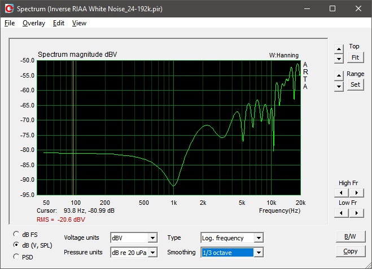Click the Spectrum magnitude dBV title
The height and width of the screenshot is (269, 372).
(x=77, y=55)
